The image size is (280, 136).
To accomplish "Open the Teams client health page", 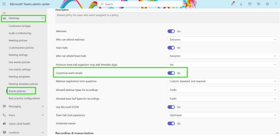I will coord(19,124).
